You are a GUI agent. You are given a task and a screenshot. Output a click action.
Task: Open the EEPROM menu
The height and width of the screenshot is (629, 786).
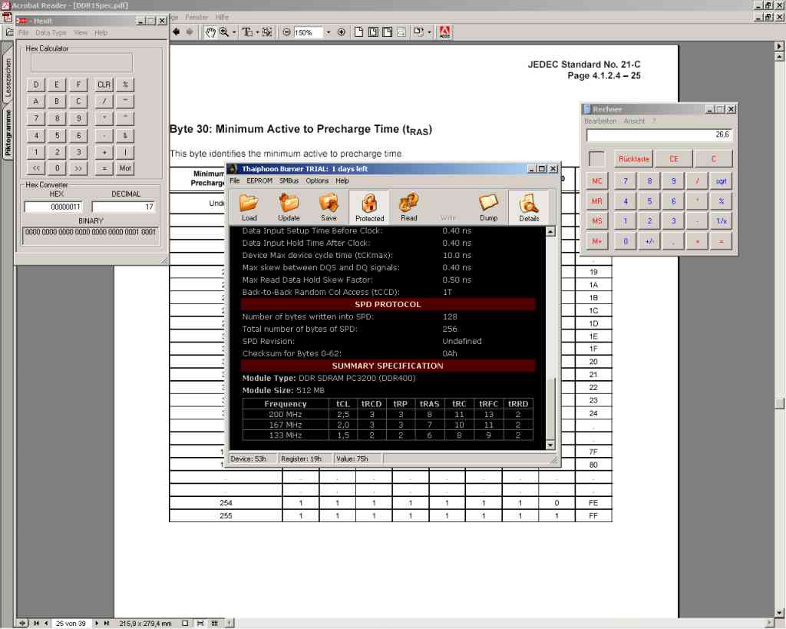(x=259, y=180)
